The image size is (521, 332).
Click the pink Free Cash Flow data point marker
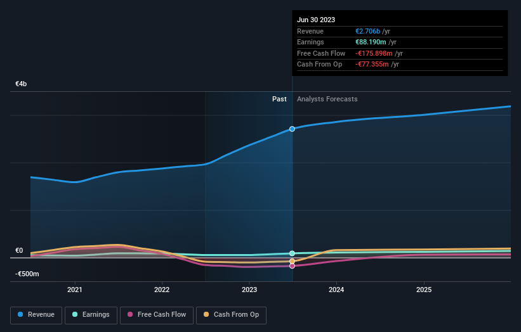(292, 266)
